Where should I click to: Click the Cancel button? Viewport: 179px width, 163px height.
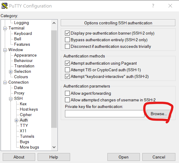click(159, 157)
